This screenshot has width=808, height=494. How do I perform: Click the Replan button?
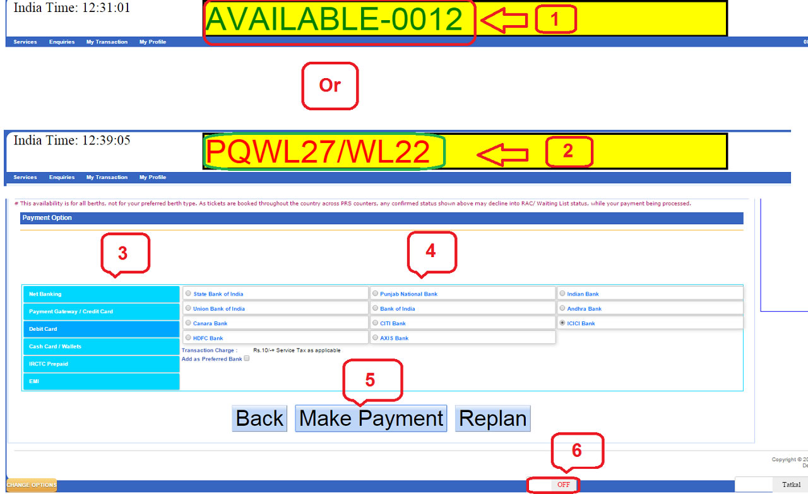coord(492,418)
